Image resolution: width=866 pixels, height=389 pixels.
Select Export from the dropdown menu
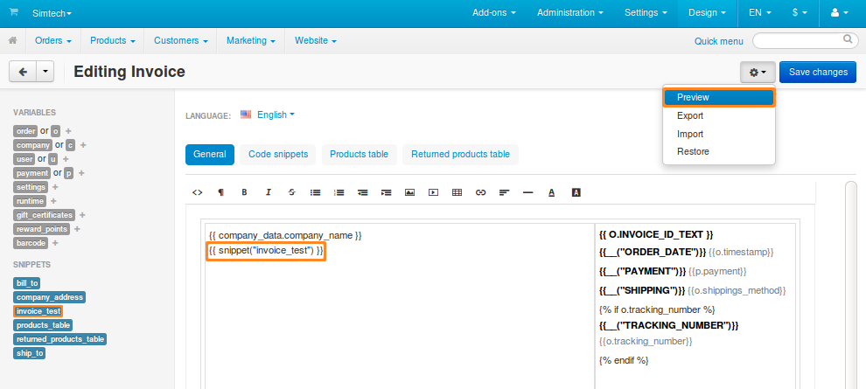719,116
